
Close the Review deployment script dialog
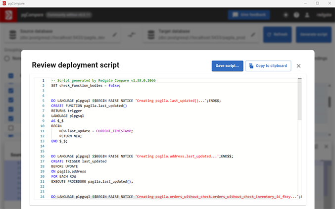298,66
